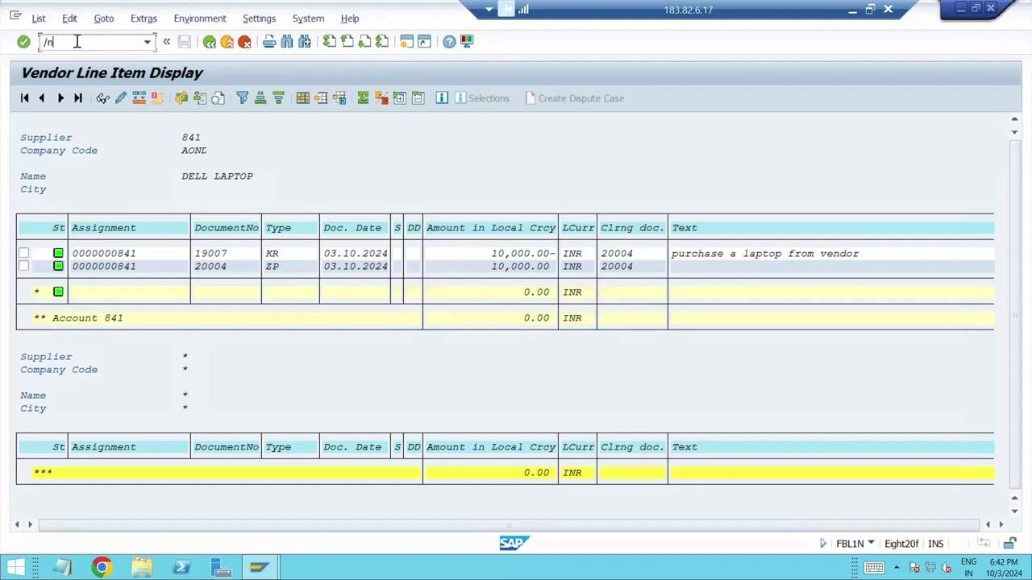Viewport: 1032px width, 580px height.
Task: Open FBL1N status bar dropdown arrow
Action: tap(871, 544)
